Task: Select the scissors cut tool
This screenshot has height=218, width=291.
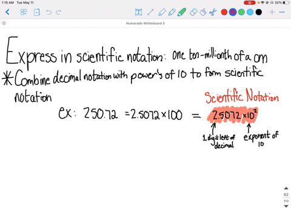Action: pos(213,12)
